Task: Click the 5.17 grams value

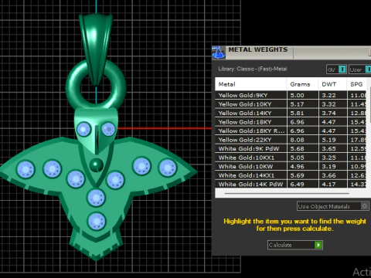Action: (297, 104)
